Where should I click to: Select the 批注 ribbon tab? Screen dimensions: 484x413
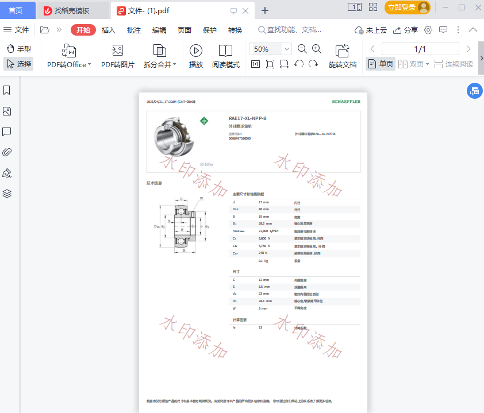[134, 30]
